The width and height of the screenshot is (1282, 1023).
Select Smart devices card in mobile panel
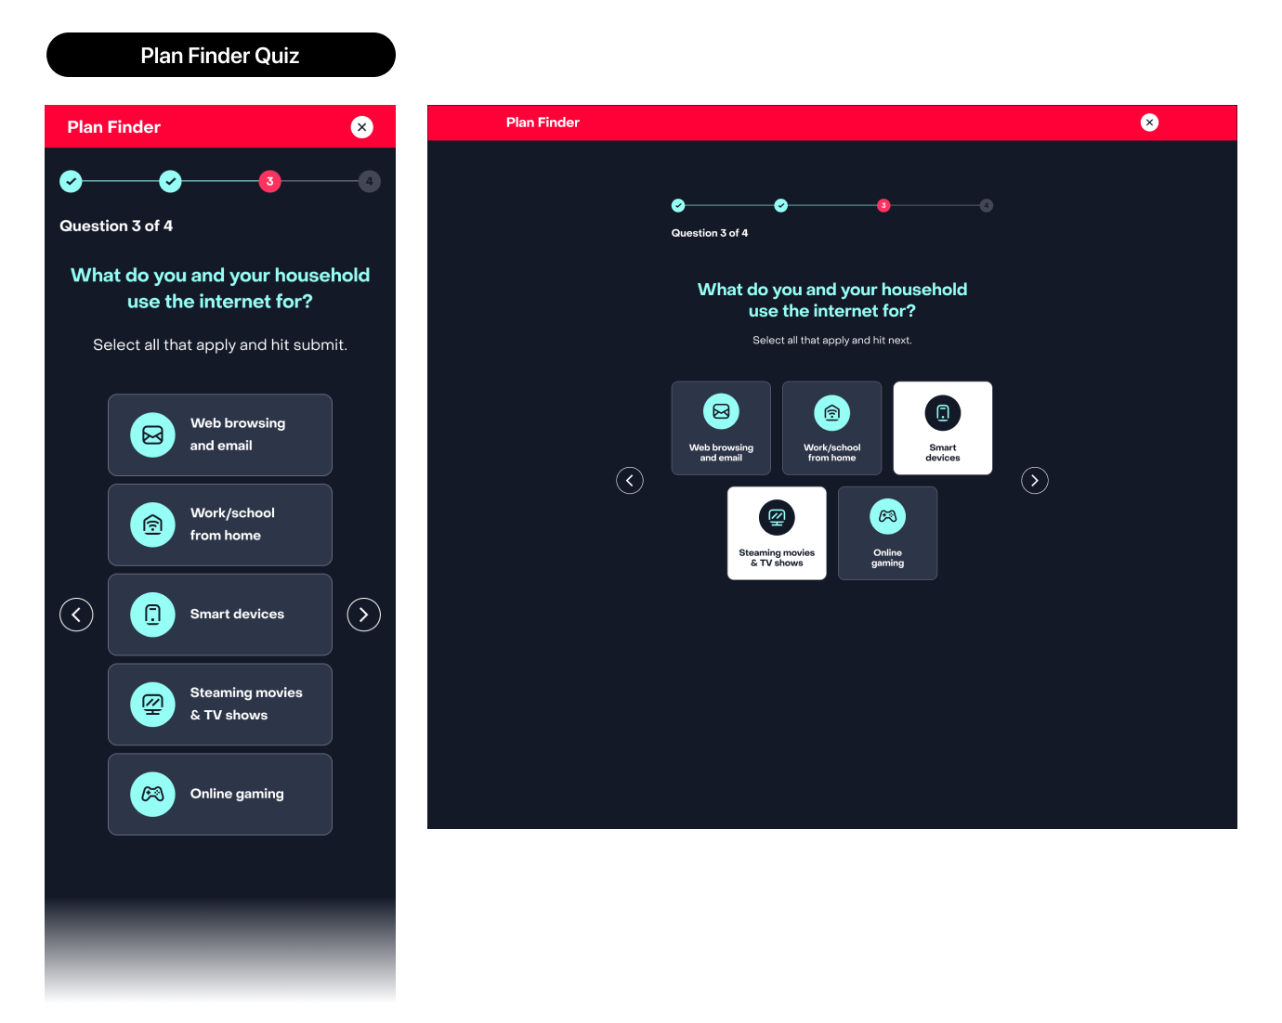(x=220, y=615)
